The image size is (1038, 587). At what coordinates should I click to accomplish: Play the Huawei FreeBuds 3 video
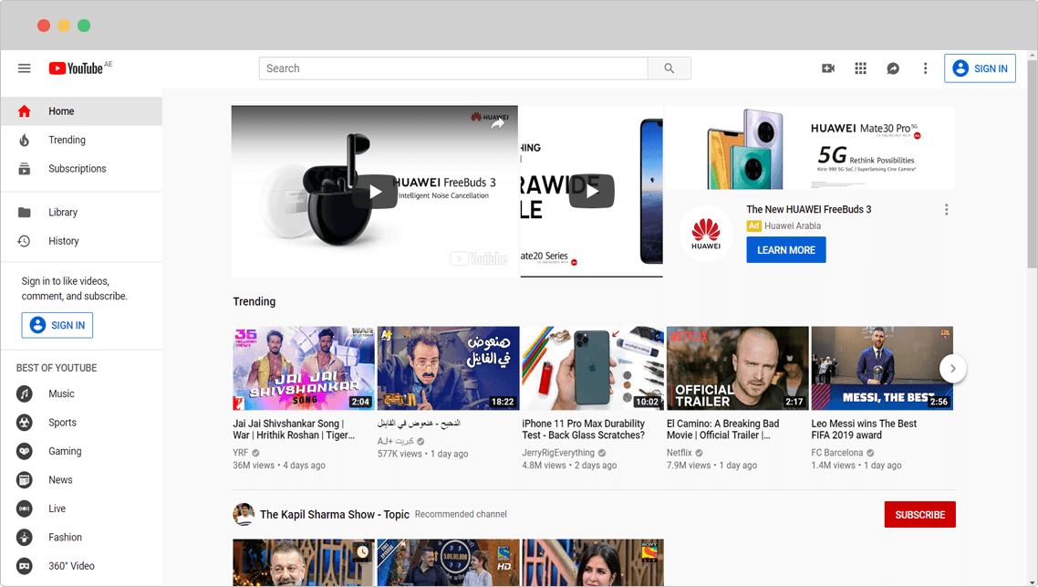pos(375,192)
